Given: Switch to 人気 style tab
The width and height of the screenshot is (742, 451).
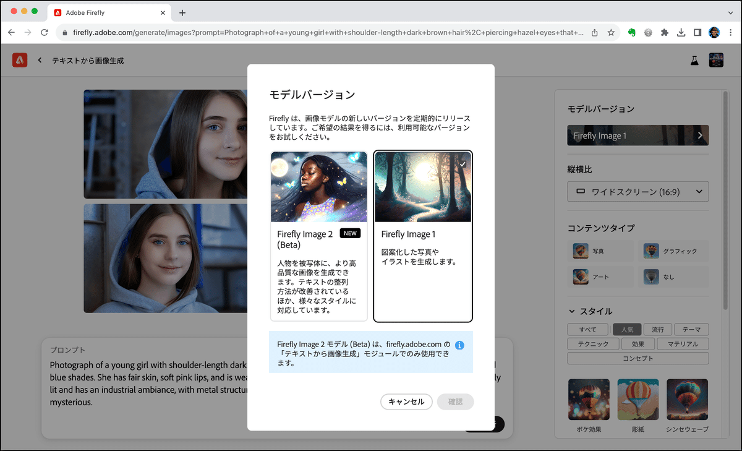Looking at the screenshot, I should coord(627,330).
